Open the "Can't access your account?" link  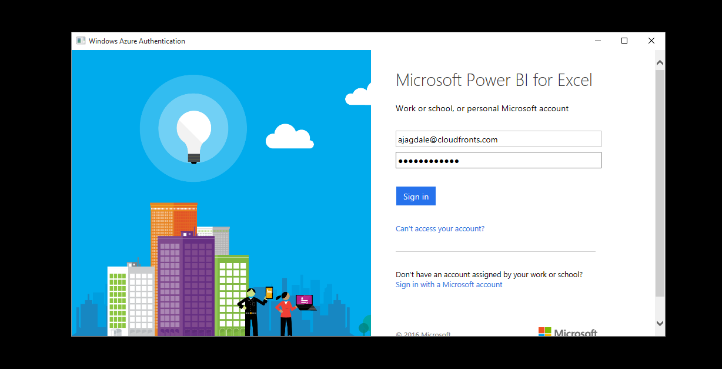(440, 229)
